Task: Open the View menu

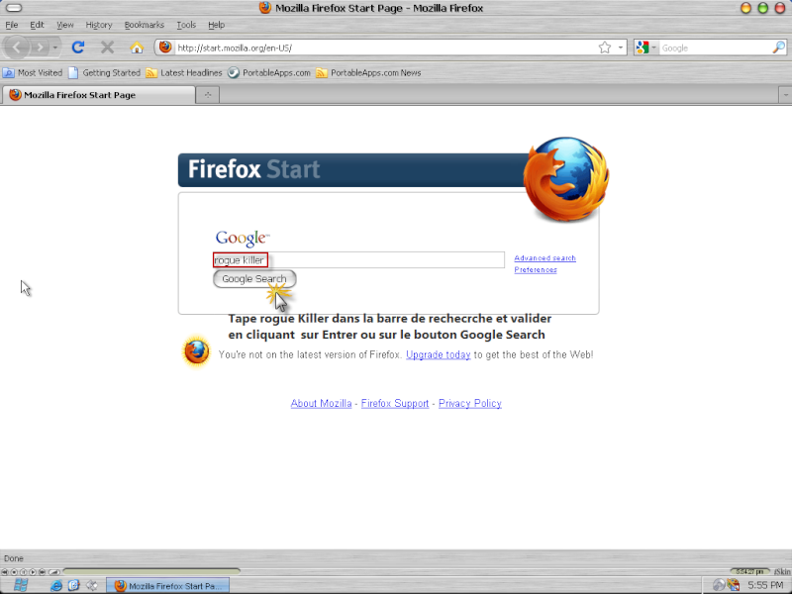Action: coord(64,25)
